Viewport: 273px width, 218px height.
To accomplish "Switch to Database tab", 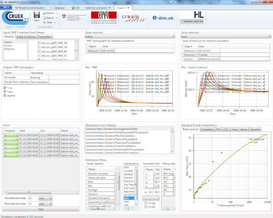I will (58, 8).
